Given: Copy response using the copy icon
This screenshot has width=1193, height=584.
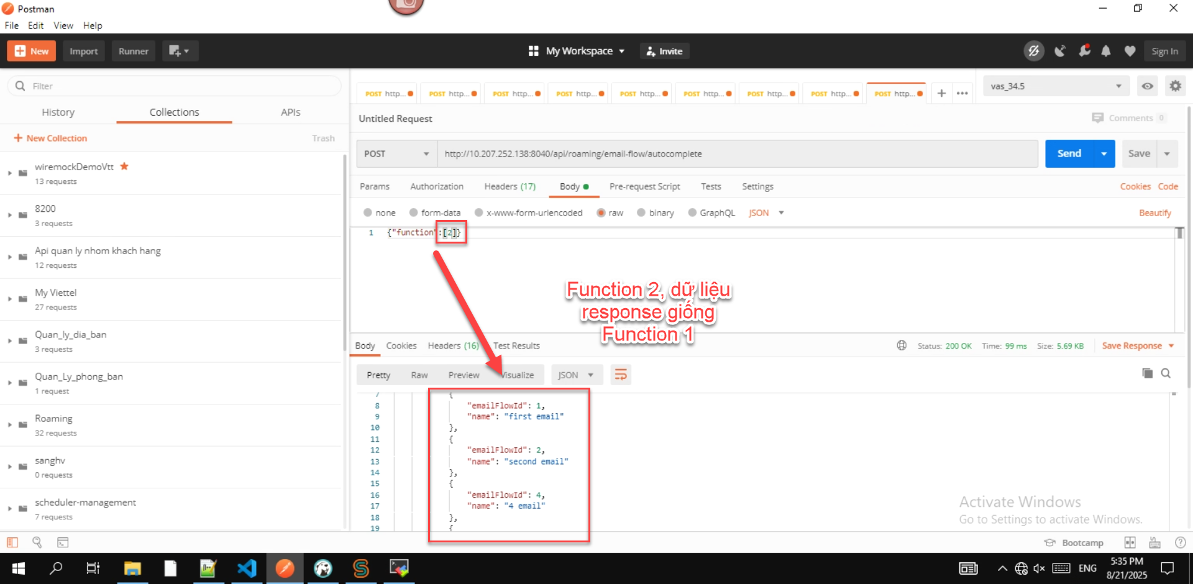Looking at the screenshot, I should coord(1147,373).
